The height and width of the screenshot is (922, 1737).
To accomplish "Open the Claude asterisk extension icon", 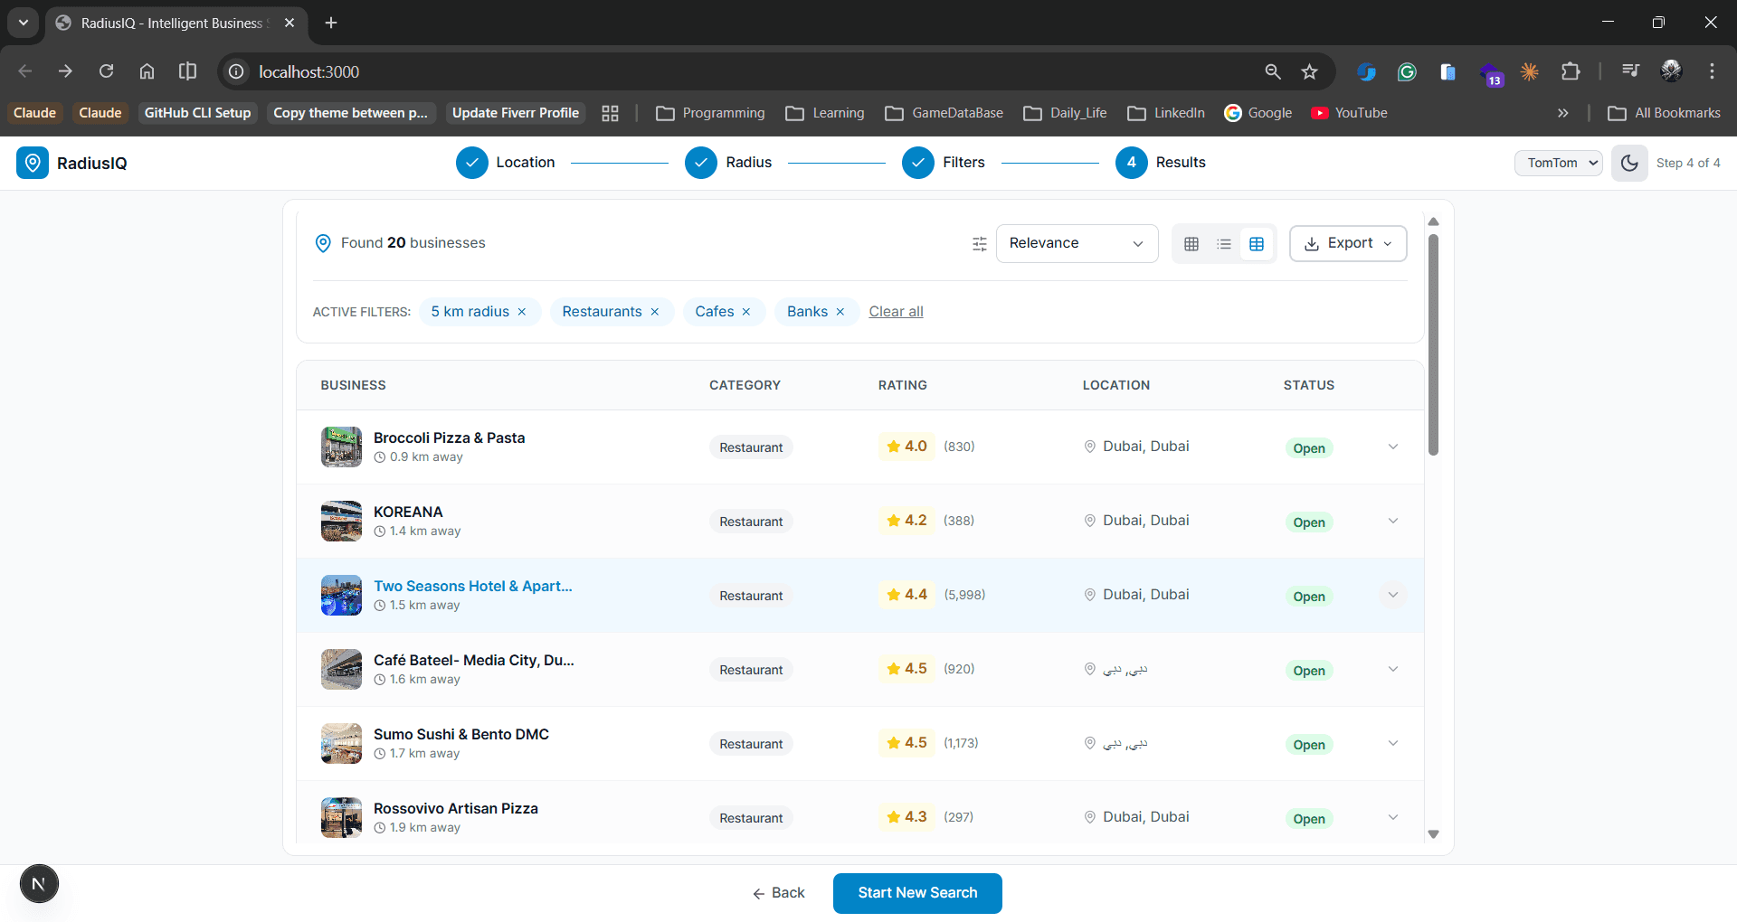I will coord(1530,71).
